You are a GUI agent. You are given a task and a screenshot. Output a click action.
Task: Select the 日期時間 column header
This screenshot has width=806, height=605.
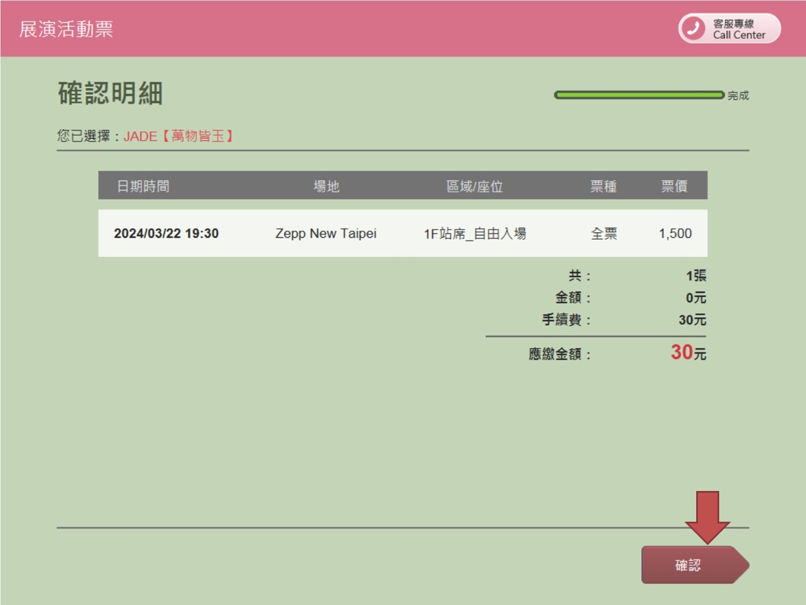pyautogui.click(x=143, y=186)
